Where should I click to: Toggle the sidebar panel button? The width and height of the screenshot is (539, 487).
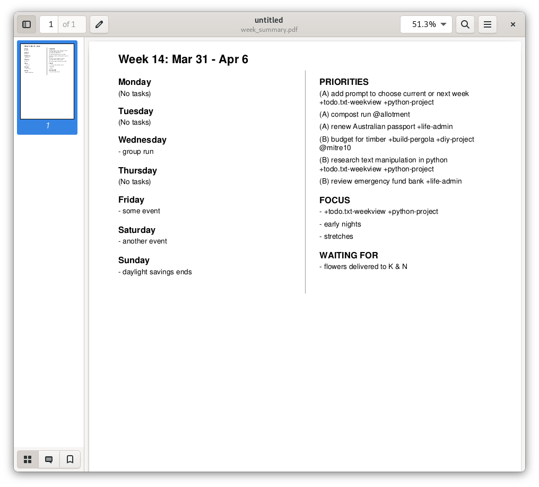click(27, 24)
